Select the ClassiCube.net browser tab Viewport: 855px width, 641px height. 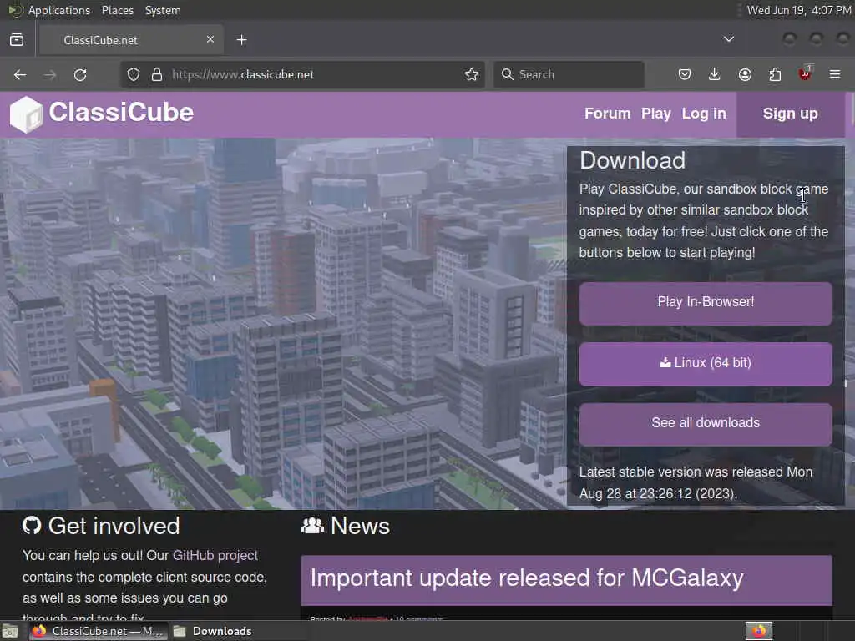[x=131, y=40]
